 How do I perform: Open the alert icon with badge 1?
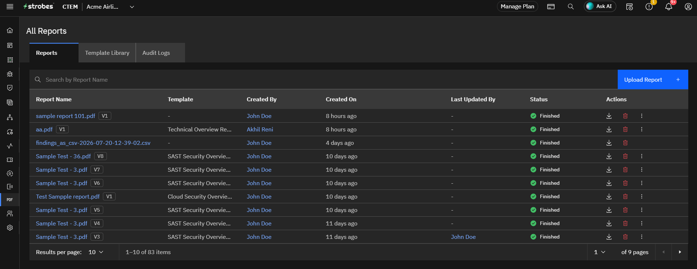pyautogui.click(x=649, y=7)
